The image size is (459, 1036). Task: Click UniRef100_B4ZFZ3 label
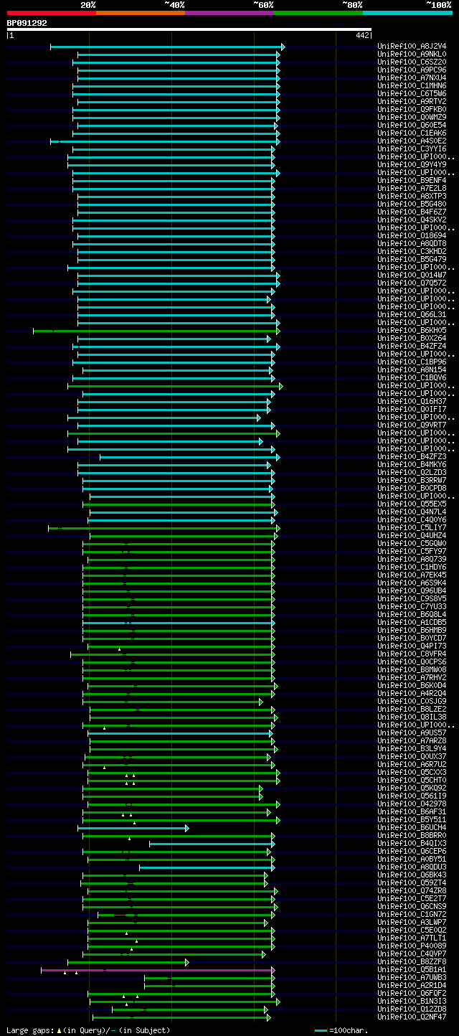tap(412, 456)
